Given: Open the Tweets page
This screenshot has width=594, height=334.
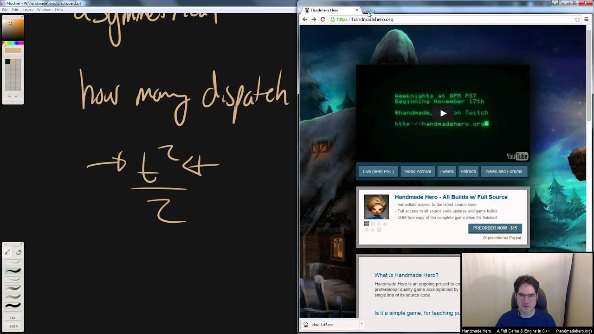Looking at the screenshot, I should click(446, 172).
